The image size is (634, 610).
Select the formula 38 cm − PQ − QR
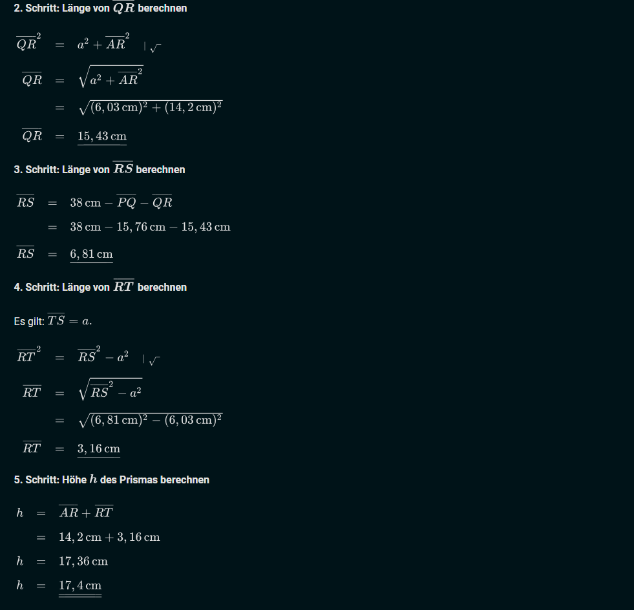click(x=121, y=202)
